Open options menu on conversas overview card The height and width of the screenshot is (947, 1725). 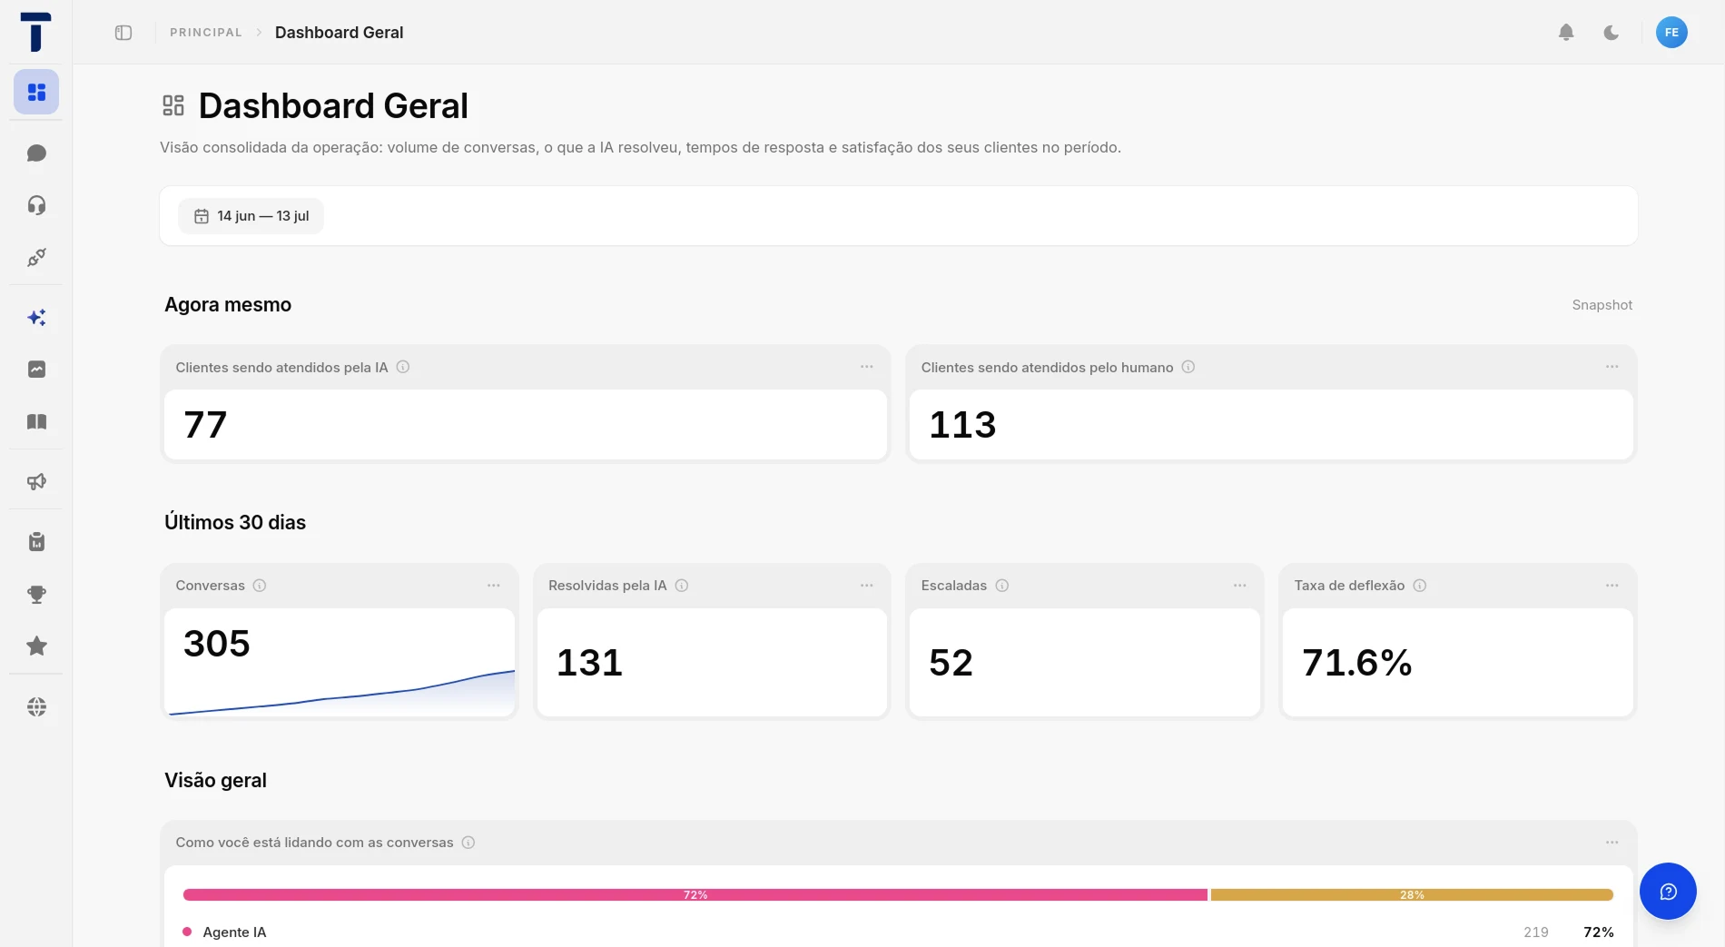tap(1612, 843)
